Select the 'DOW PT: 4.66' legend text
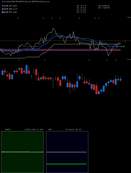131x173 pixels. click(x=10, y=12)
